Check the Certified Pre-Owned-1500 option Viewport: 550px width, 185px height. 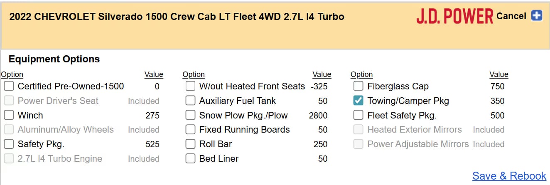[9, 86]
